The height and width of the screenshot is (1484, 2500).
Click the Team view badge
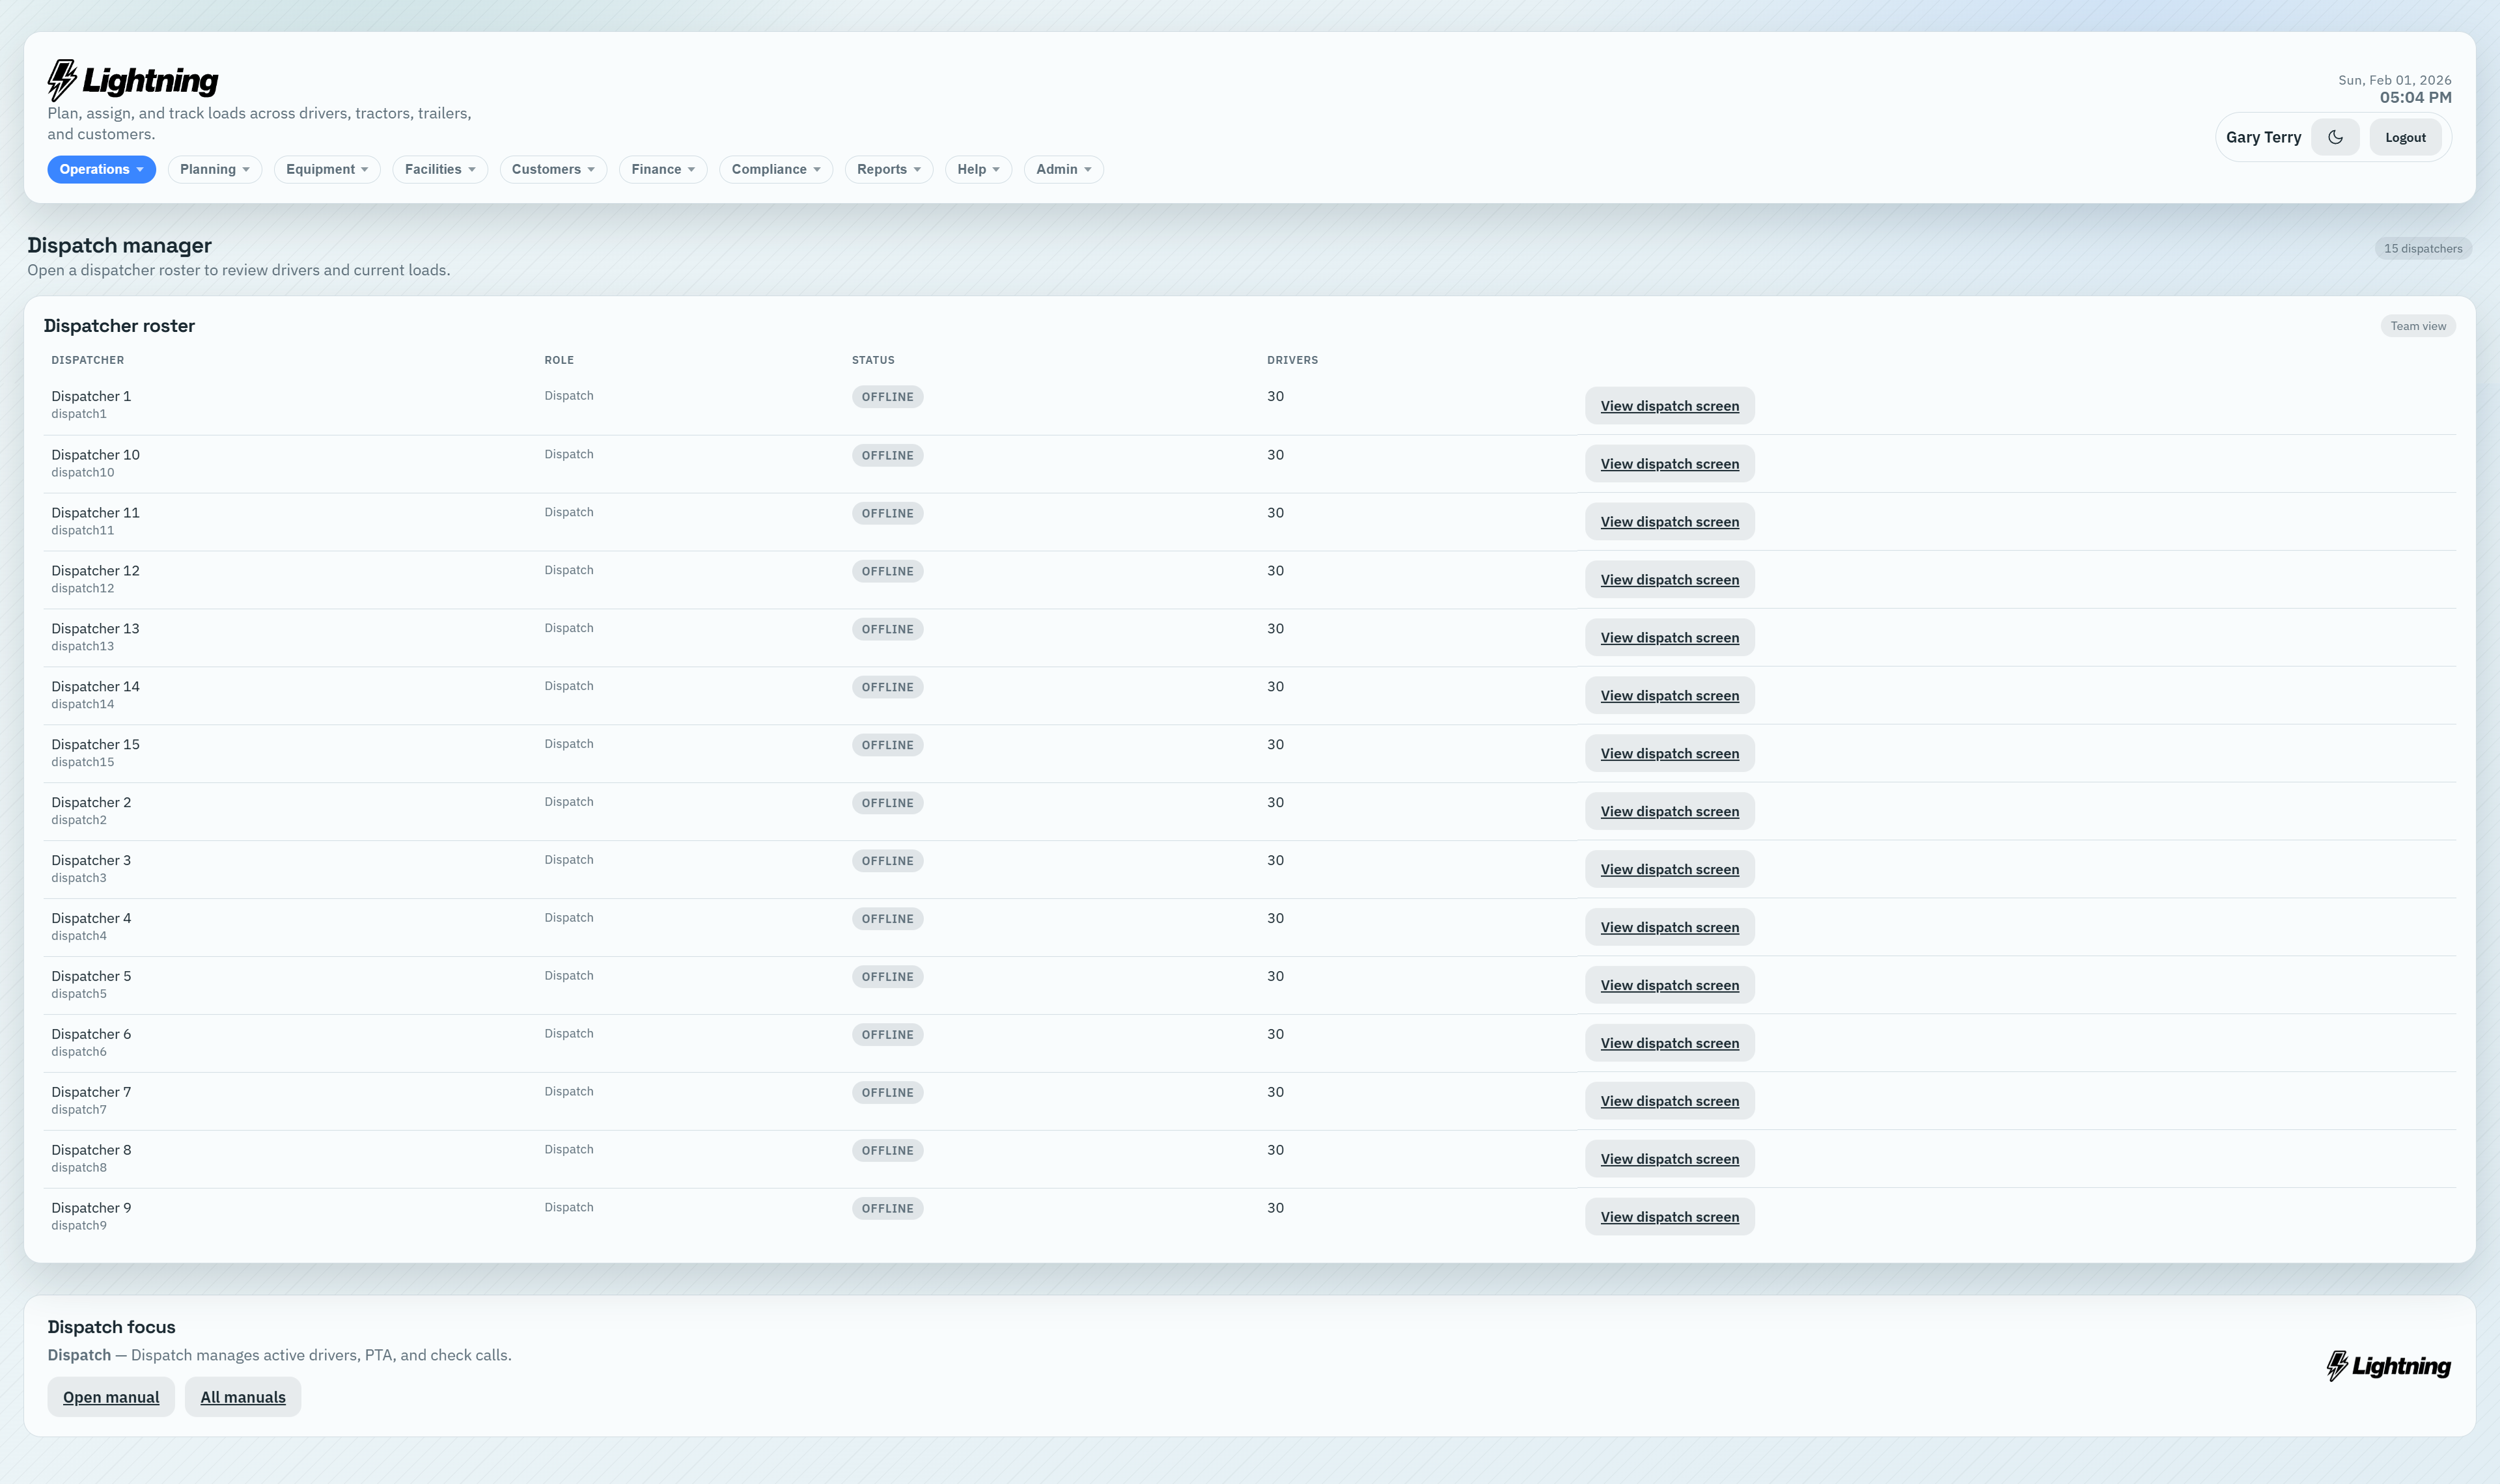pos(2418,325)
